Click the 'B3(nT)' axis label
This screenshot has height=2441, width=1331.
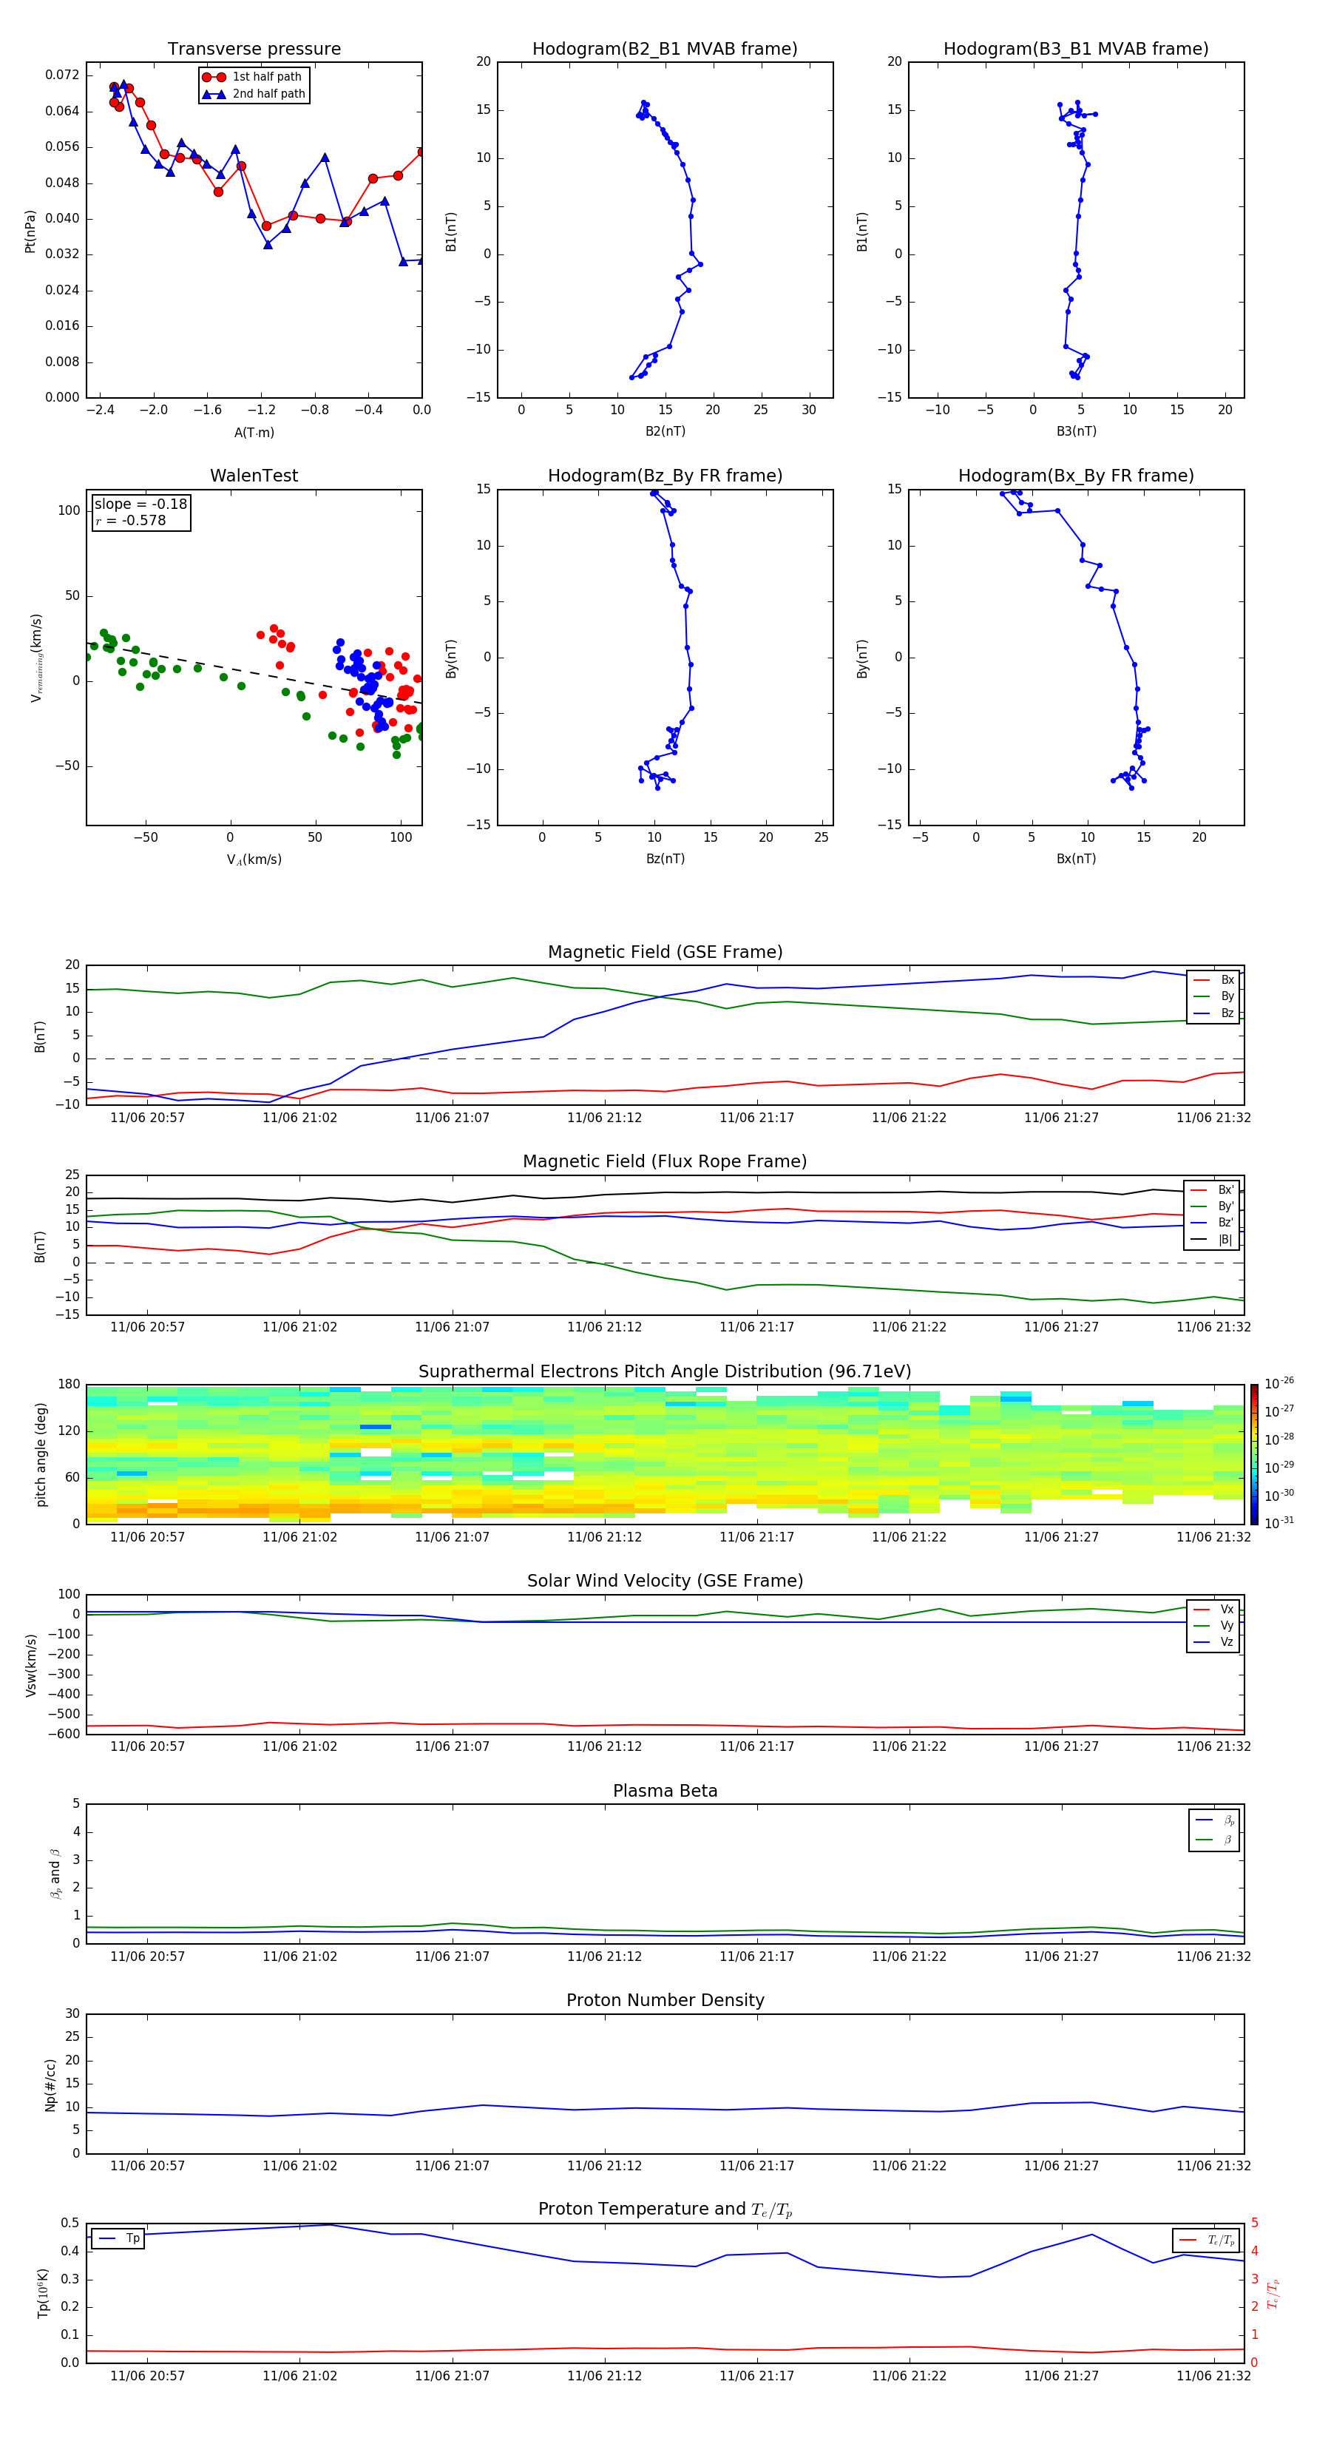click(1076, 431)
